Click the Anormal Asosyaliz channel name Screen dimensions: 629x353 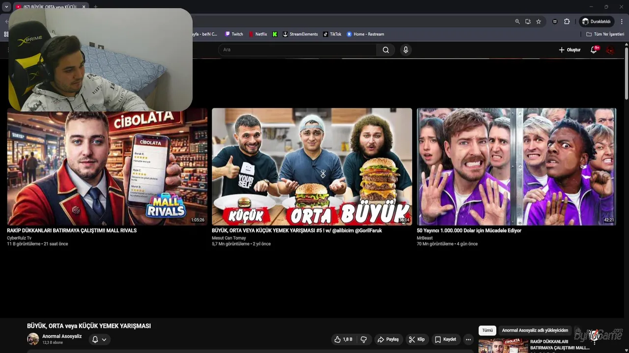click(x=62, y=336)
